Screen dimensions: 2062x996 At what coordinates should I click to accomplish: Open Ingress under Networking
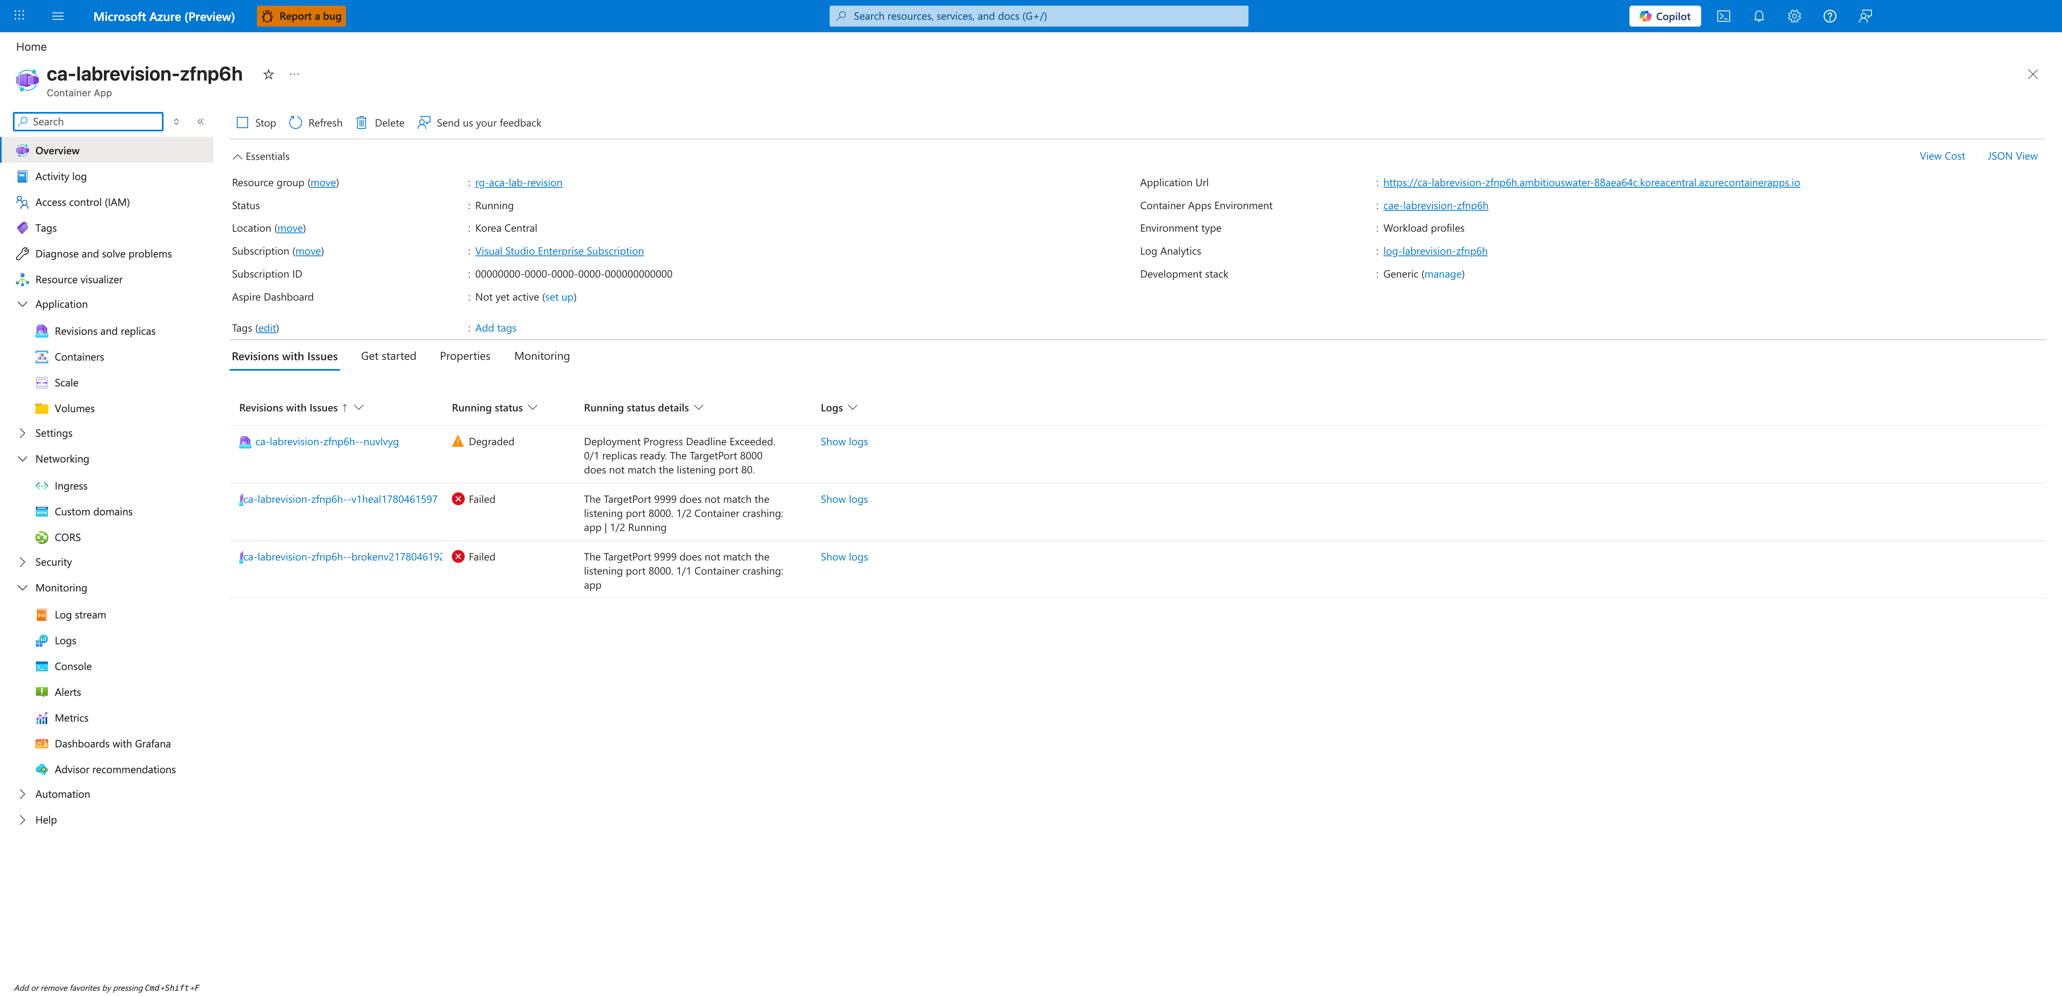point(70,486)
